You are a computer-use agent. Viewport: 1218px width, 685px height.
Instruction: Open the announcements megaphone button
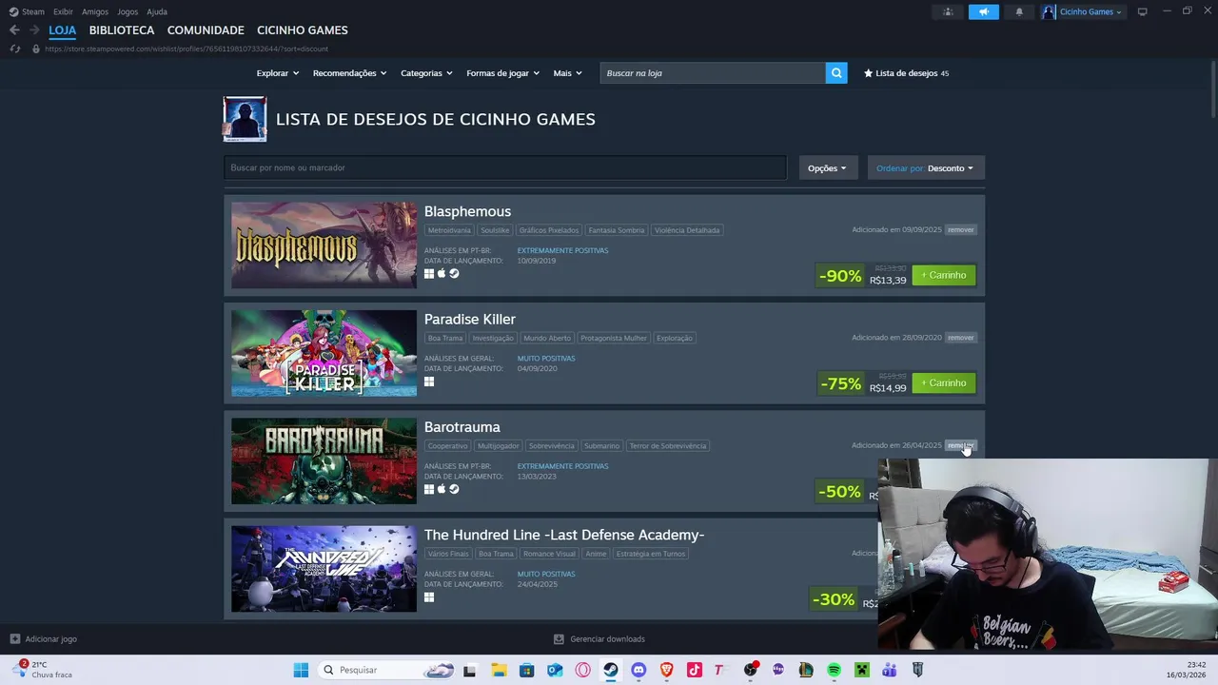[x=984, y=11]
